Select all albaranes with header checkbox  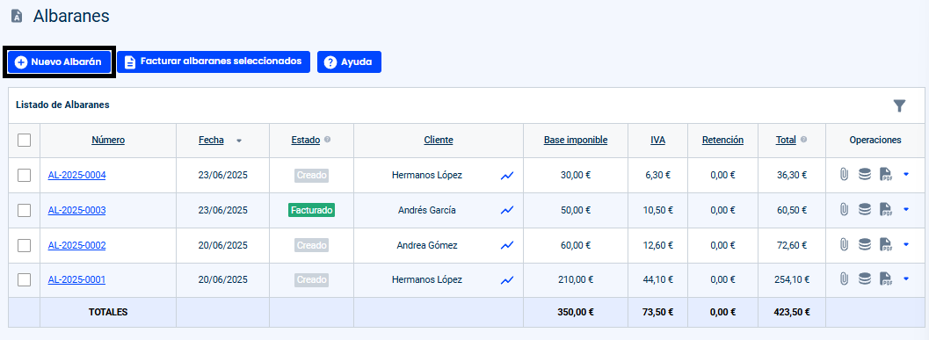point(25,141)
